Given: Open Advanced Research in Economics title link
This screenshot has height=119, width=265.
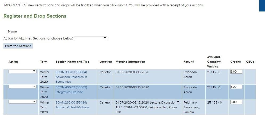Looking at the screenshot, I should click(71, 79).
